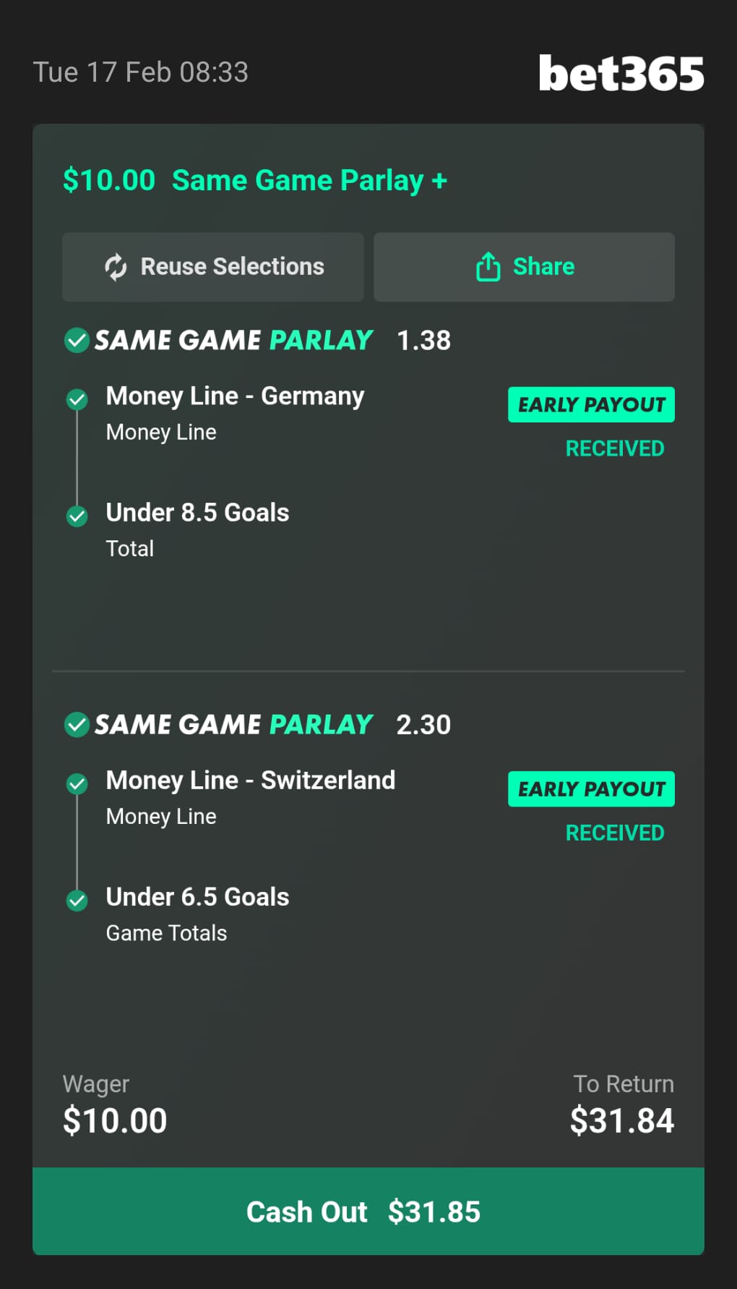737x1289 pixels.
Task: Click the Under 8.5 Goals checkmark
Action: click(x=77, y=516)
